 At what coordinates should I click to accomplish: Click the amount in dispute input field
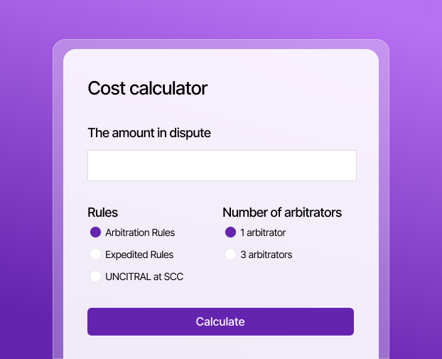[x=222, y=166]
